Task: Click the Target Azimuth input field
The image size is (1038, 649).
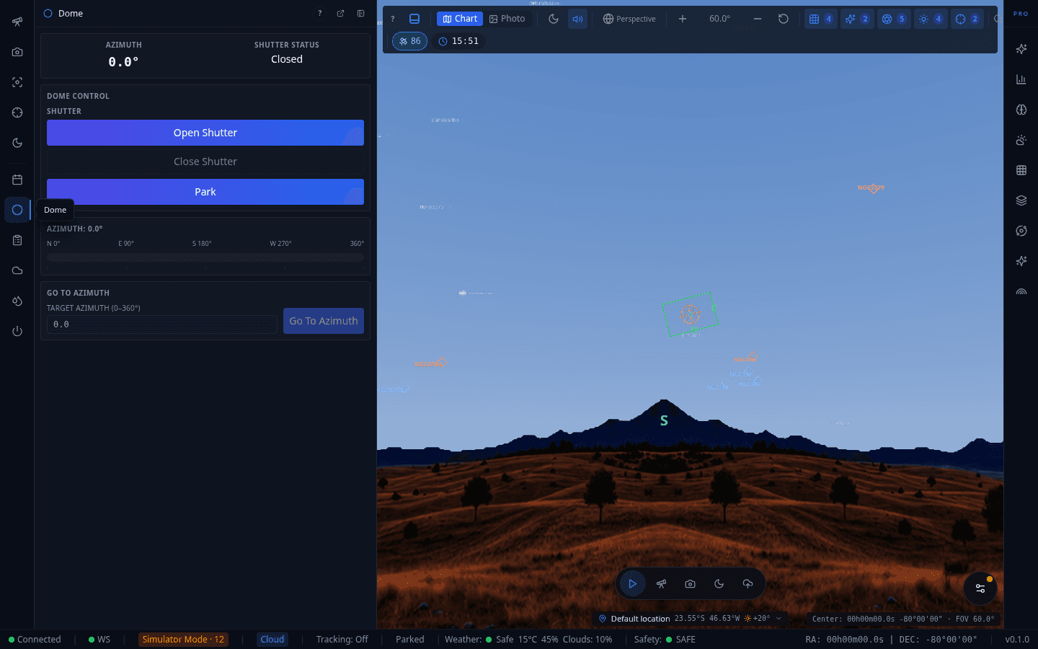Action: [x=162, y=324]
